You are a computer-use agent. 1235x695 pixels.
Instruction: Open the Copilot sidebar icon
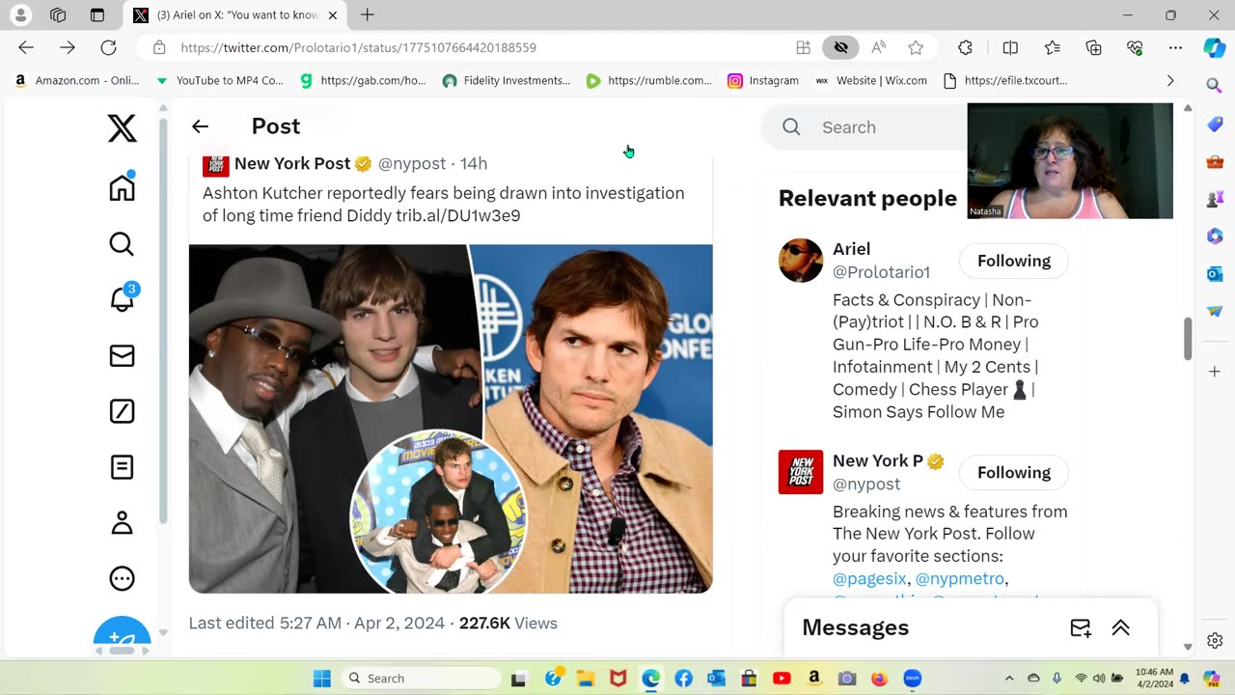click(1215, 47)
